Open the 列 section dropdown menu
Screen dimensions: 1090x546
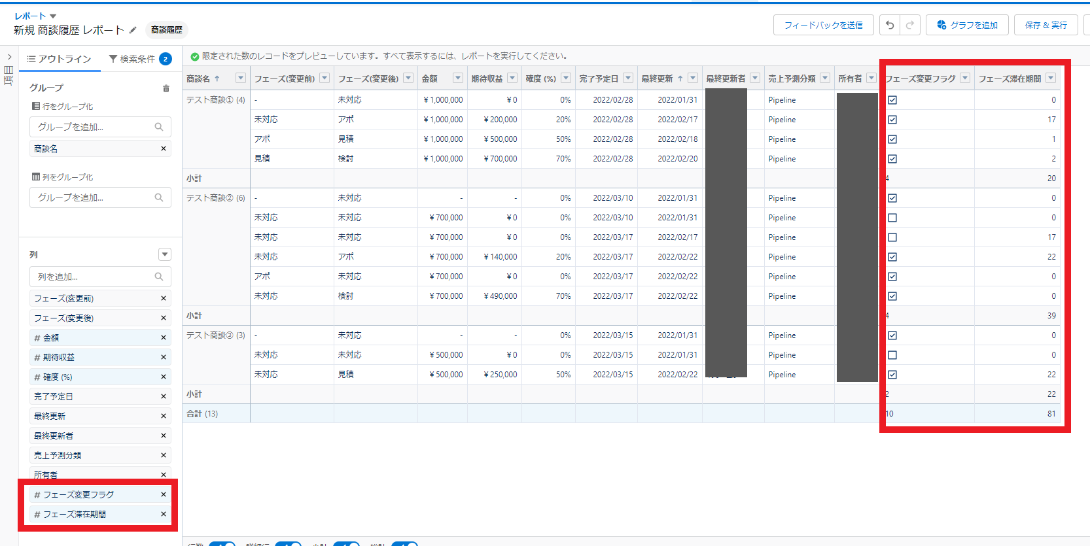pos(165,254)
